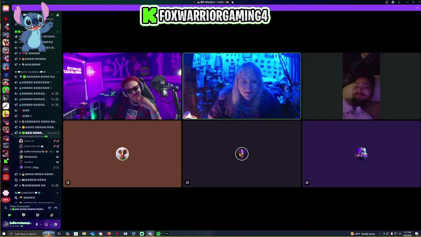Viewport: 421px width, 237px height.
Task: Open weather widget showing 95°F Mostly sunny
Action: click(x=363, y=234)
